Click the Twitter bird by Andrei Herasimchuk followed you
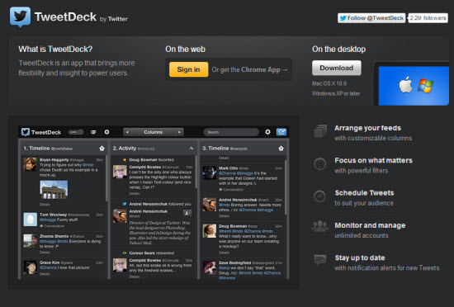This screenshot has height=307, width=454. [x=125, y=204]
